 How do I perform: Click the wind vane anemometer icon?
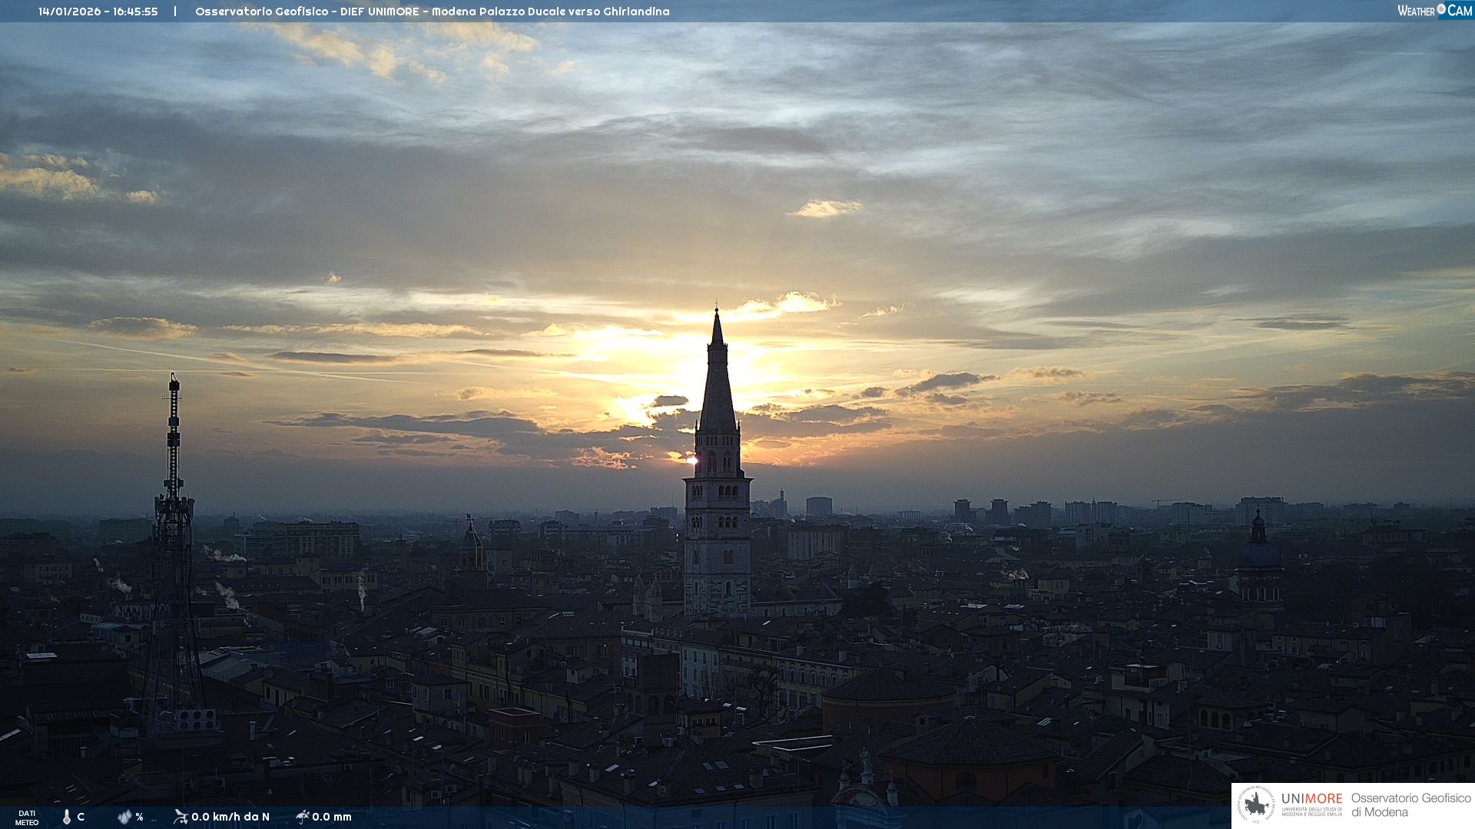point(181,817)
